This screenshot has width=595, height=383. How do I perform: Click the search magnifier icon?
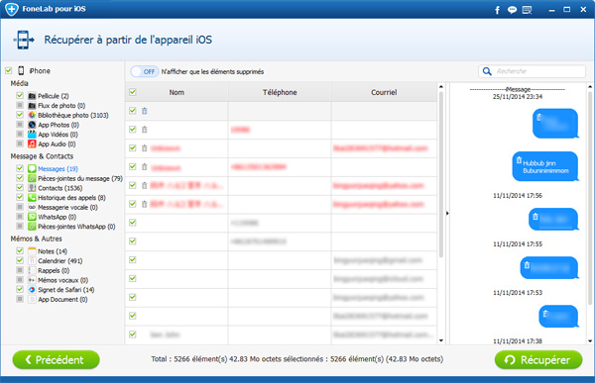click(487, 71)
